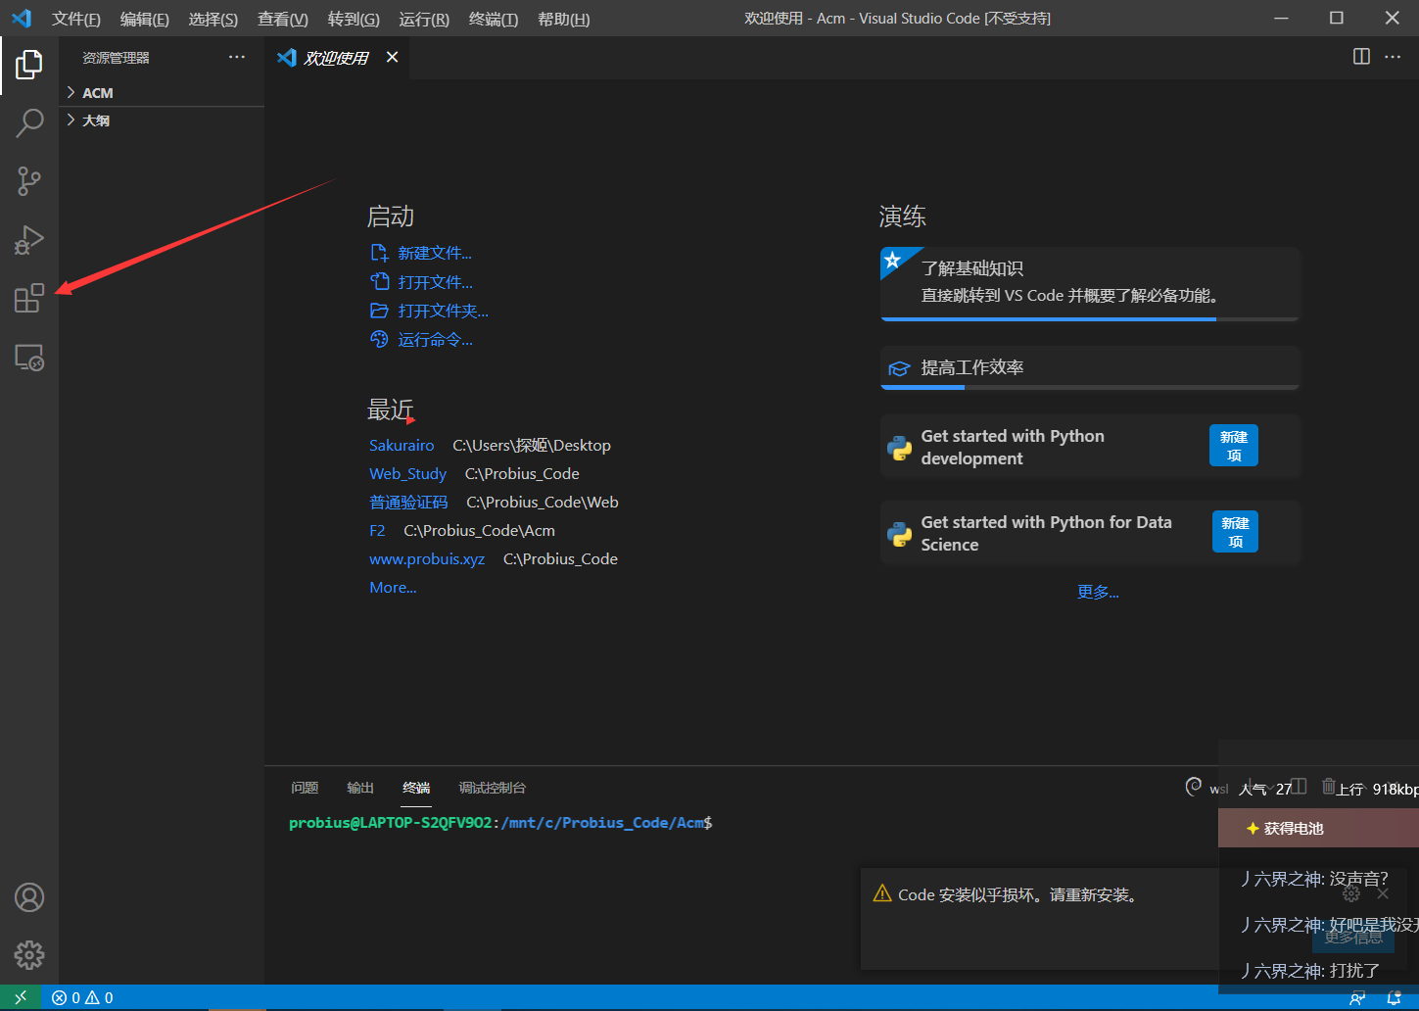The width and height of the screenshot is (1419, 1011).
Task: Open the 帮助(H) menu
Action: coord(563,19)
